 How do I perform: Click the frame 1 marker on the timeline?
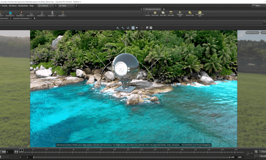tap(21, 150)
